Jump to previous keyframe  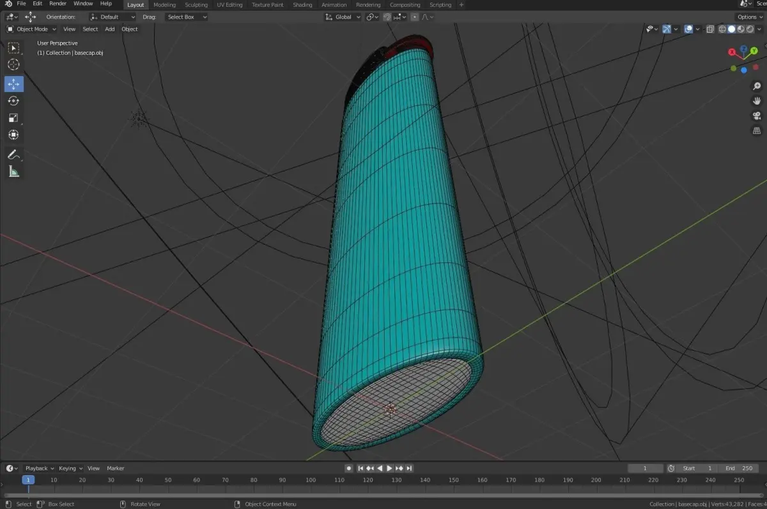click(370, 468)
